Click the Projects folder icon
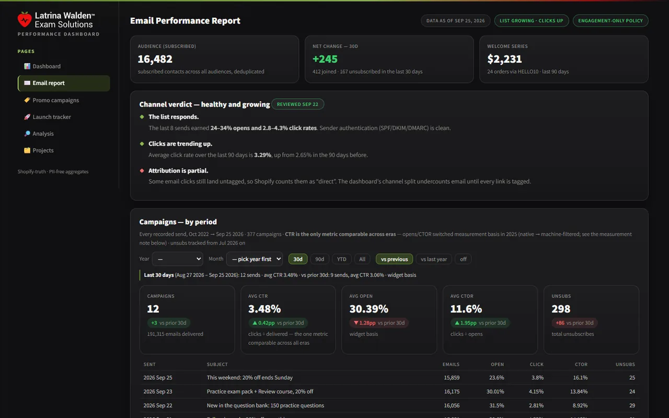 pyautogui.click(x=27, y=150)
